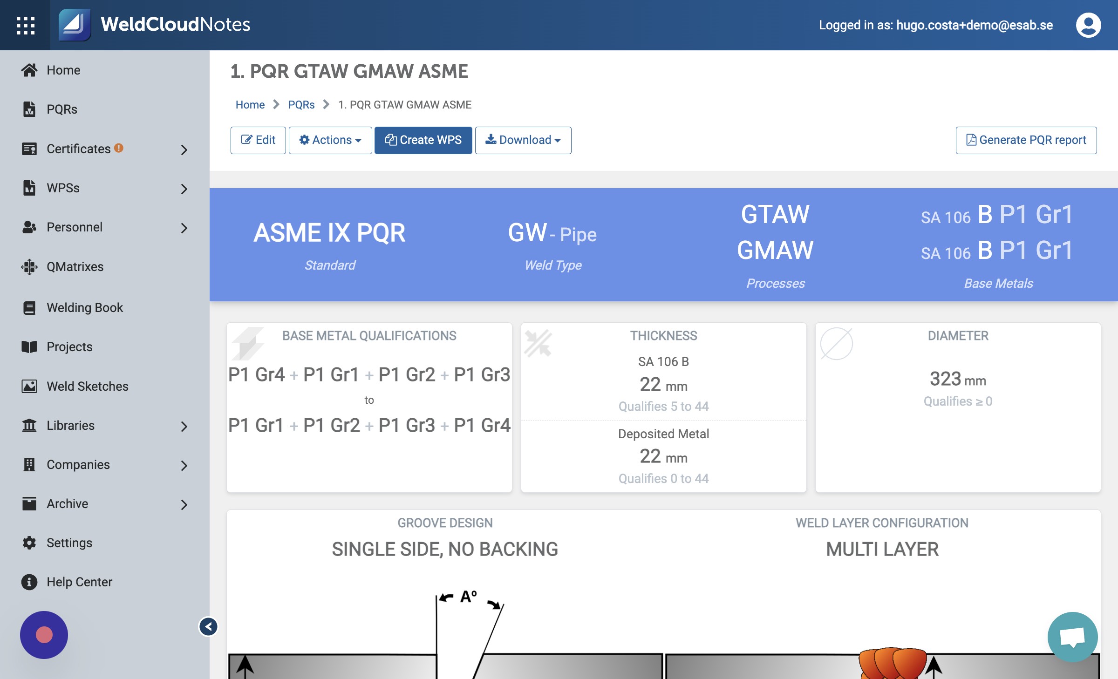Open Help Center in the sidebar
Screen dimensions: 1118x679
79,582
